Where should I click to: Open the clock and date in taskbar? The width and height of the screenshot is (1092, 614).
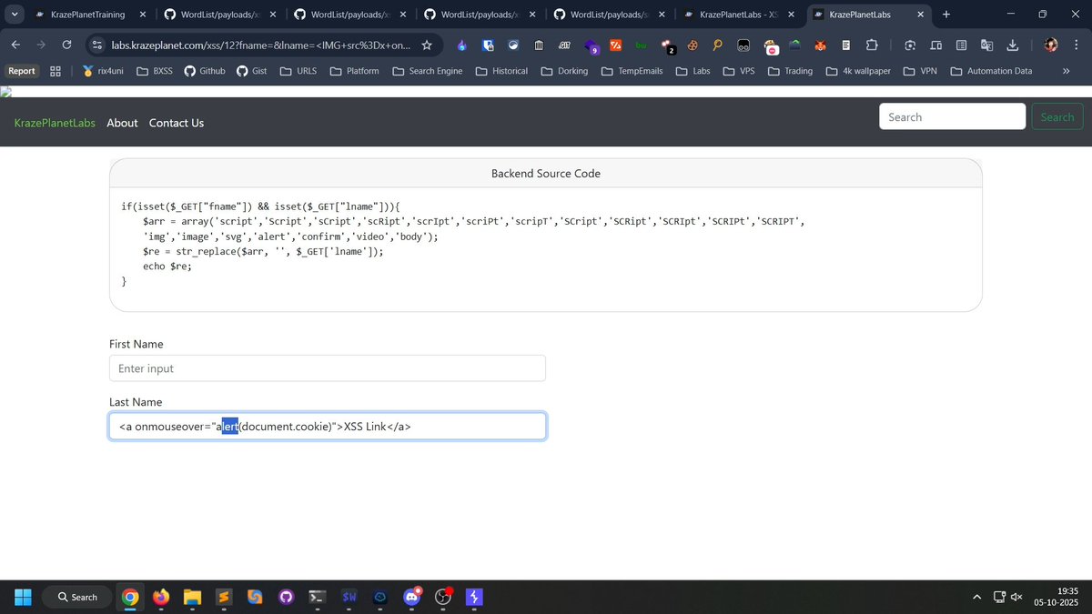click(x=1056, y=597)
